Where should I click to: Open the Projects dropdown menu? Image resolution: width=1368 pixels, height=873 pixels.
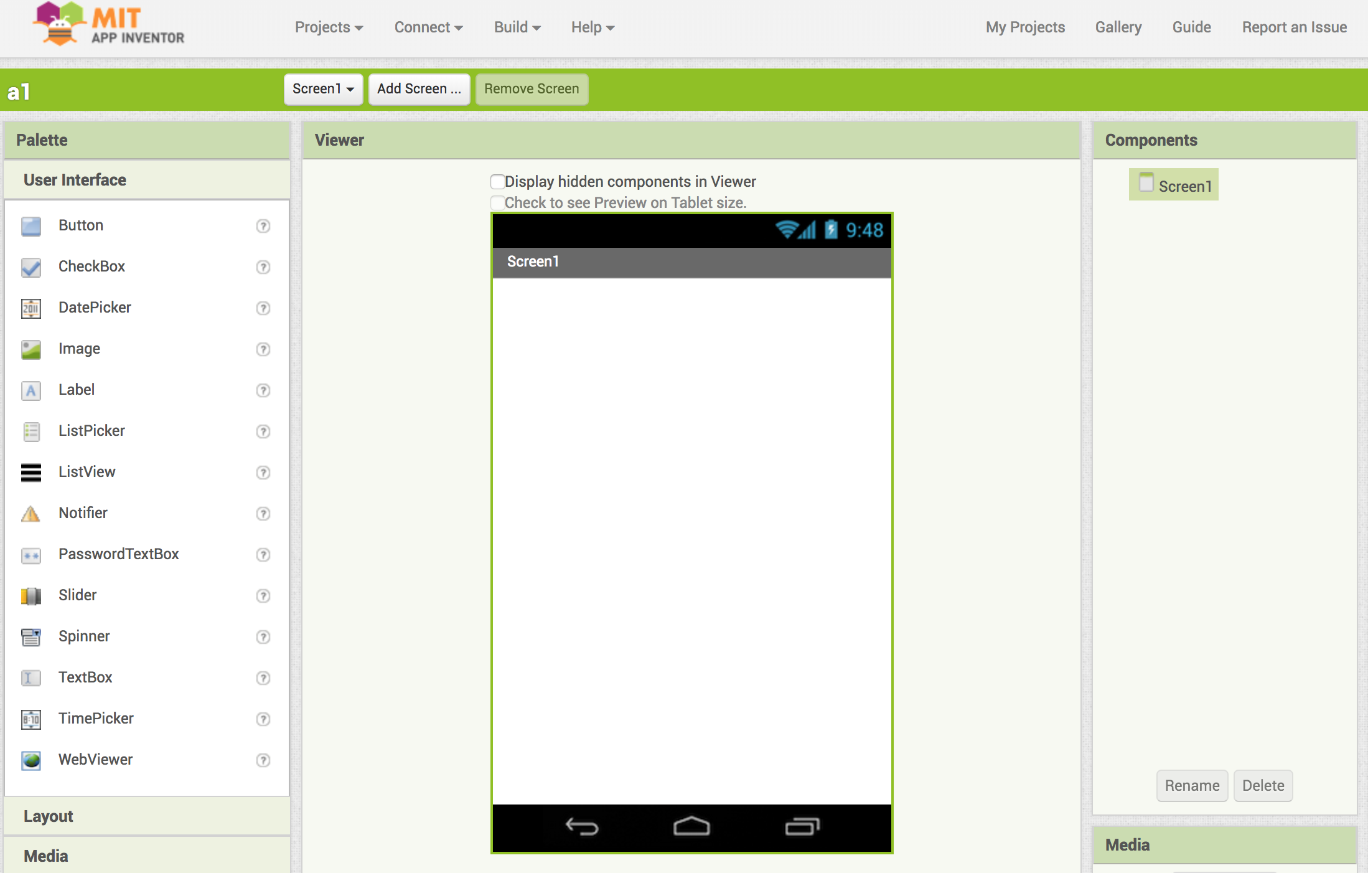(x=329, y=27)
